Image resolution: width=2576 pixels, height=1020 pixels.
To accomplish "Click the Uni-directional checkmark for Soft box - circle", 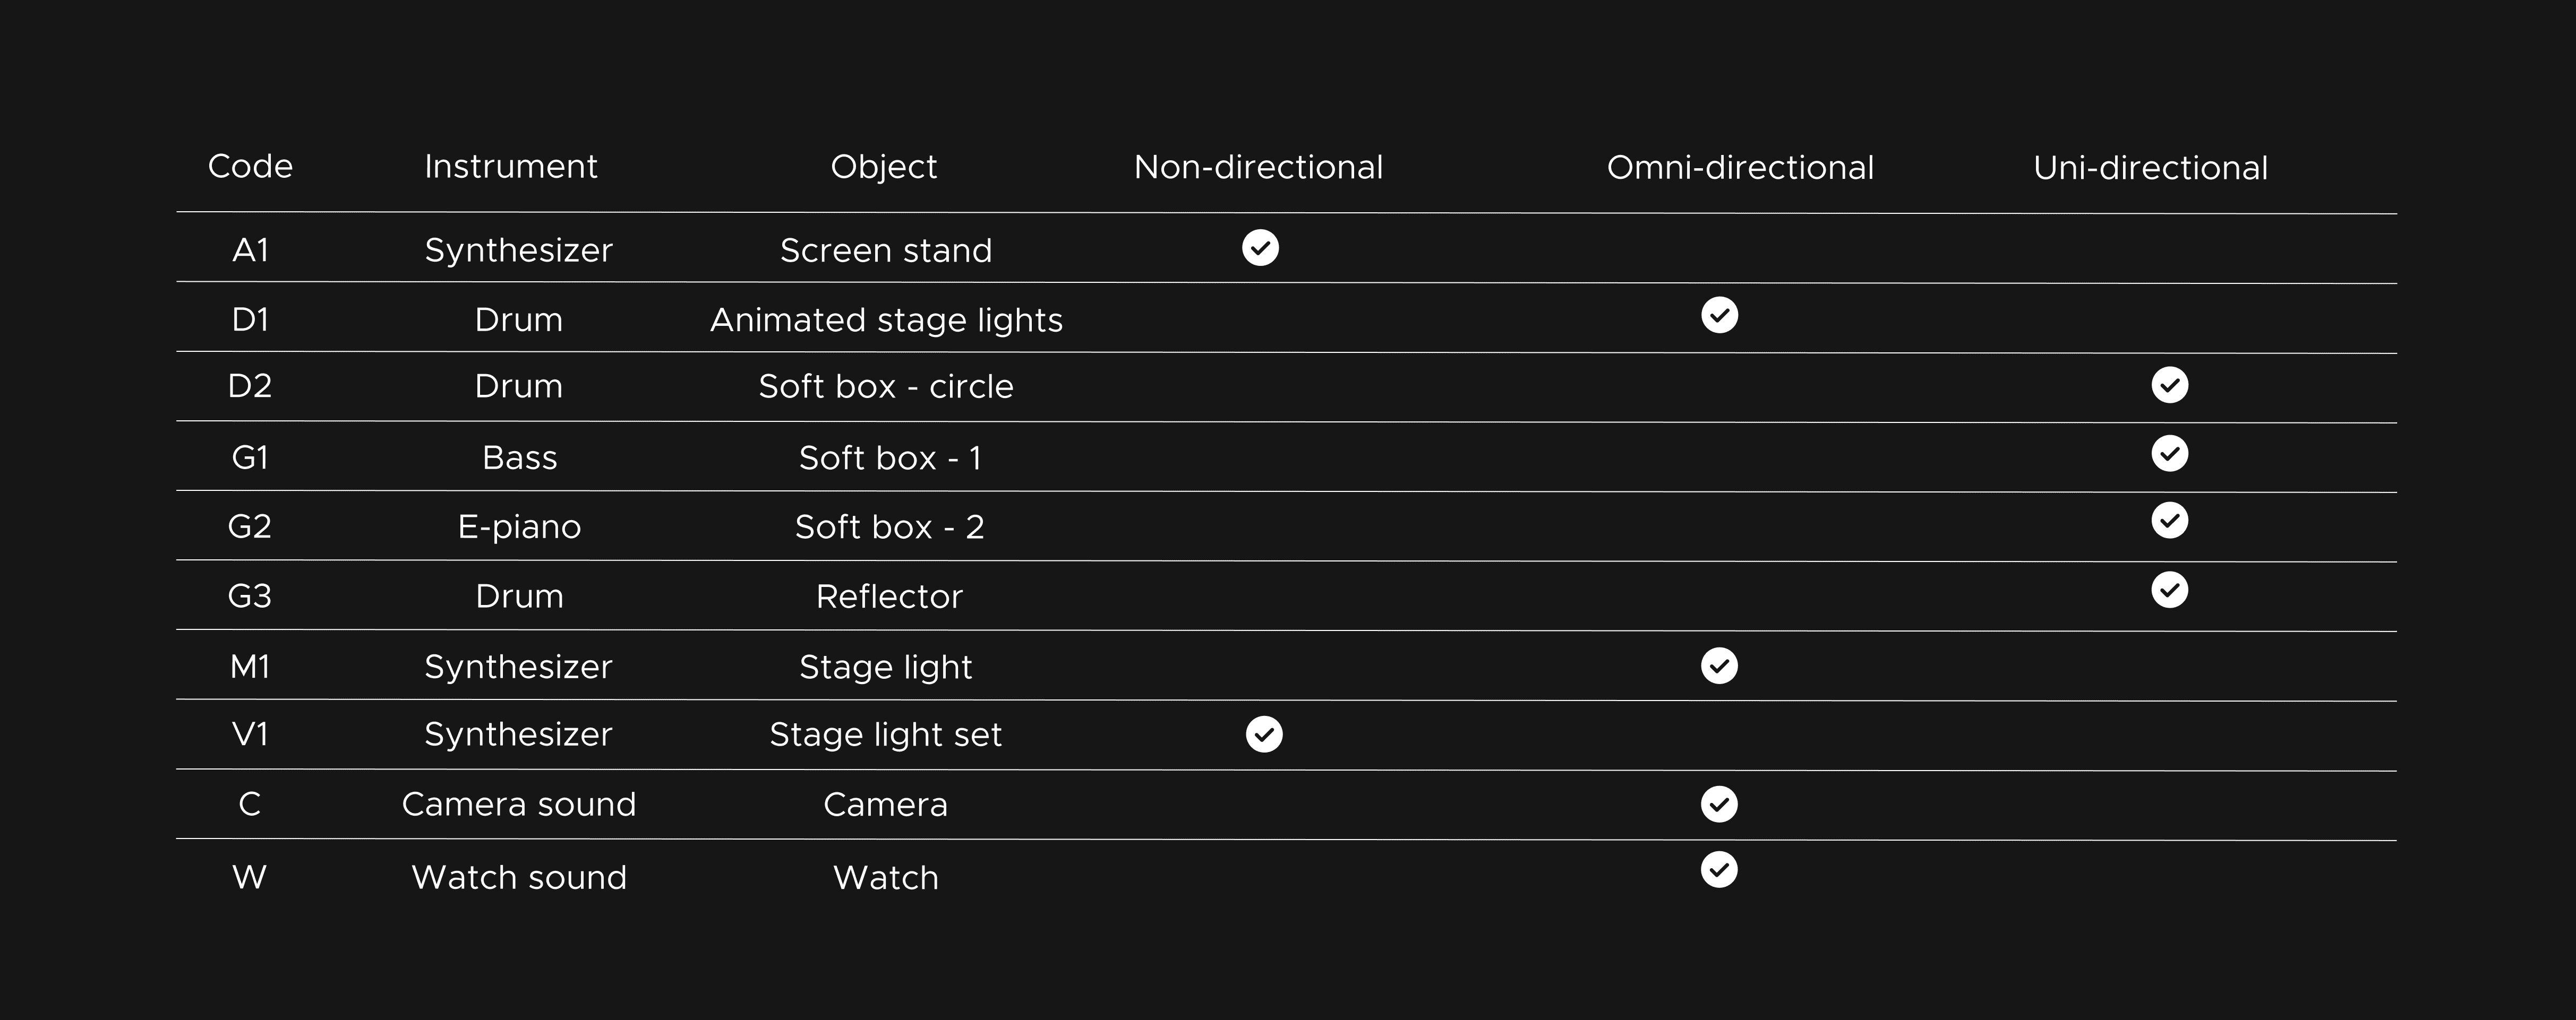I will point(2169,385).
